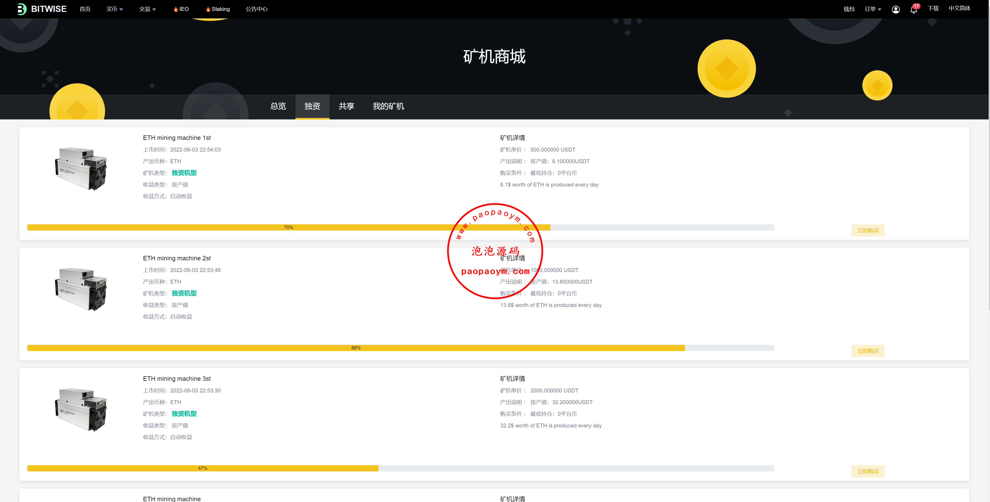Switch to the 总览 tab
The image size is (990, 502).
pos(278,106)
